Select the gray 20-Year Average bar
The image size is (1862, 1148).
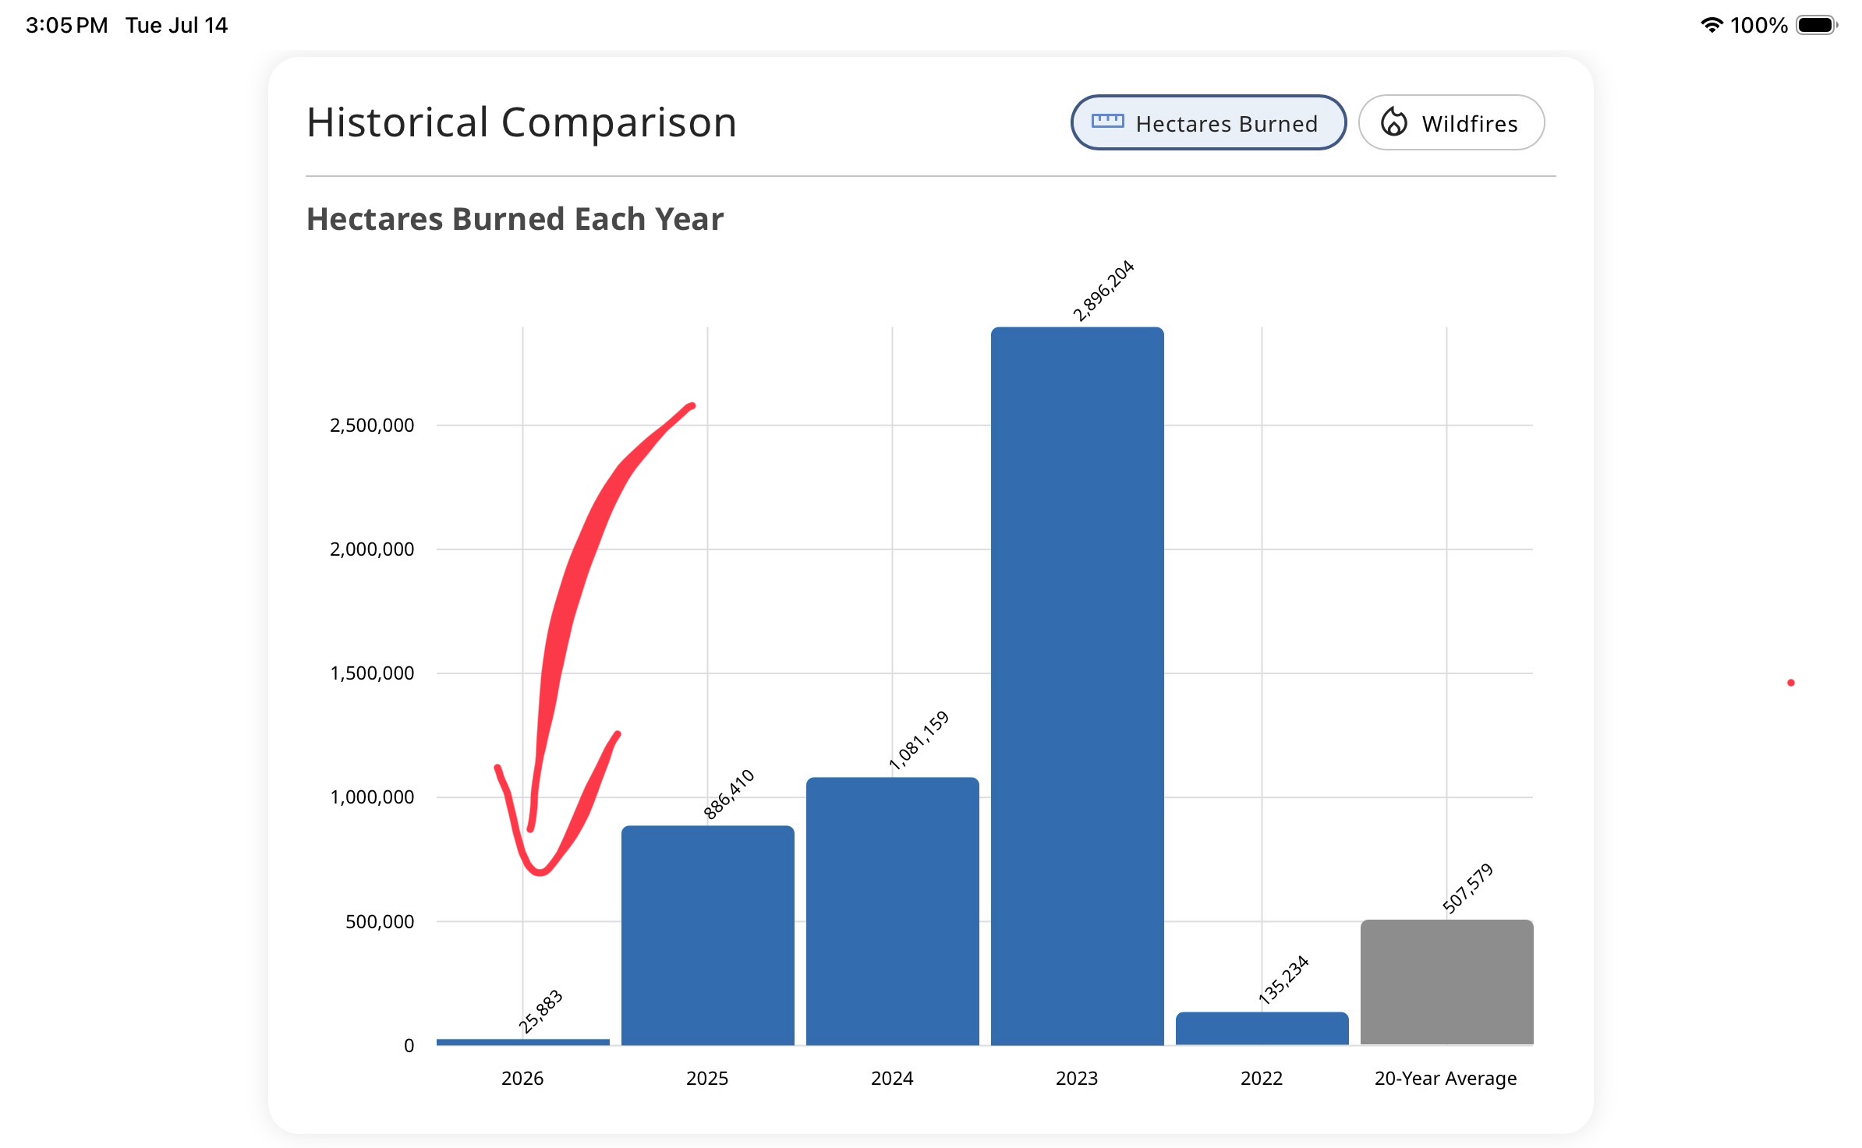pyautogui.click(x=1447, y=982)
